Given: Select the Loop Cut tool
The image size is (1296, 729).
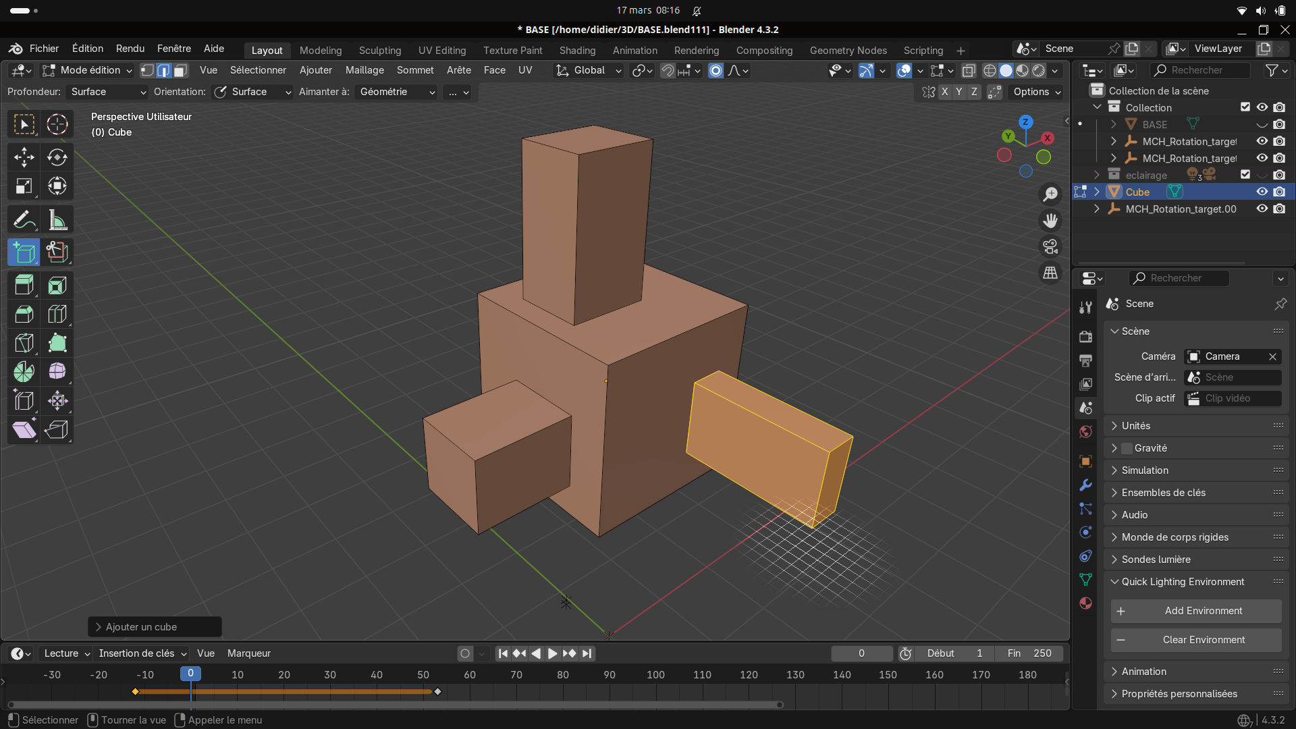Looking at the screenshot, I should tap(57, 315).
